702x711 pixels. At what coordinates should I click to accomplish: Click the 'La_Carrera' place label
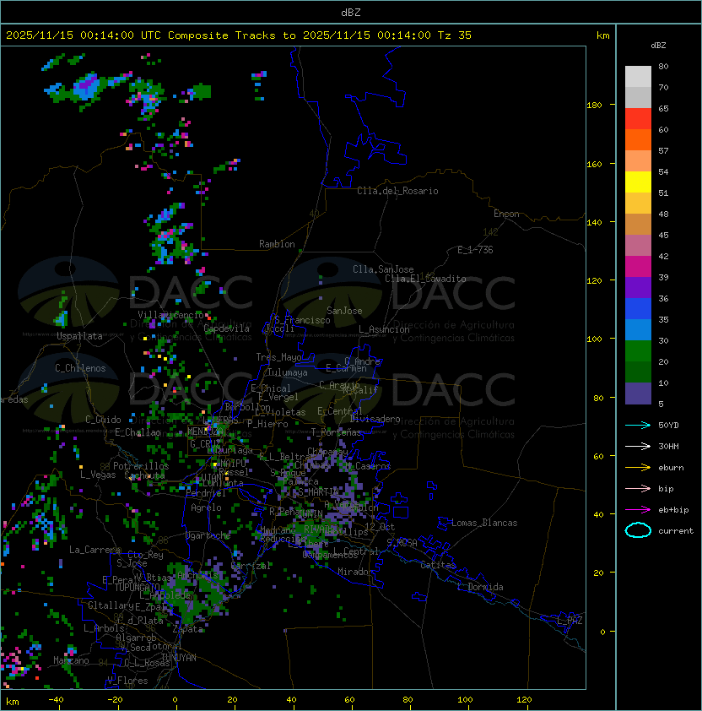coord(94,550)
